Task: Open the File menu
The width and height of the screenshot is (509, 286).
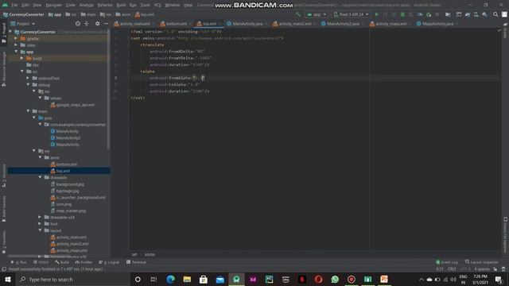Action: [x=14, y=5]
